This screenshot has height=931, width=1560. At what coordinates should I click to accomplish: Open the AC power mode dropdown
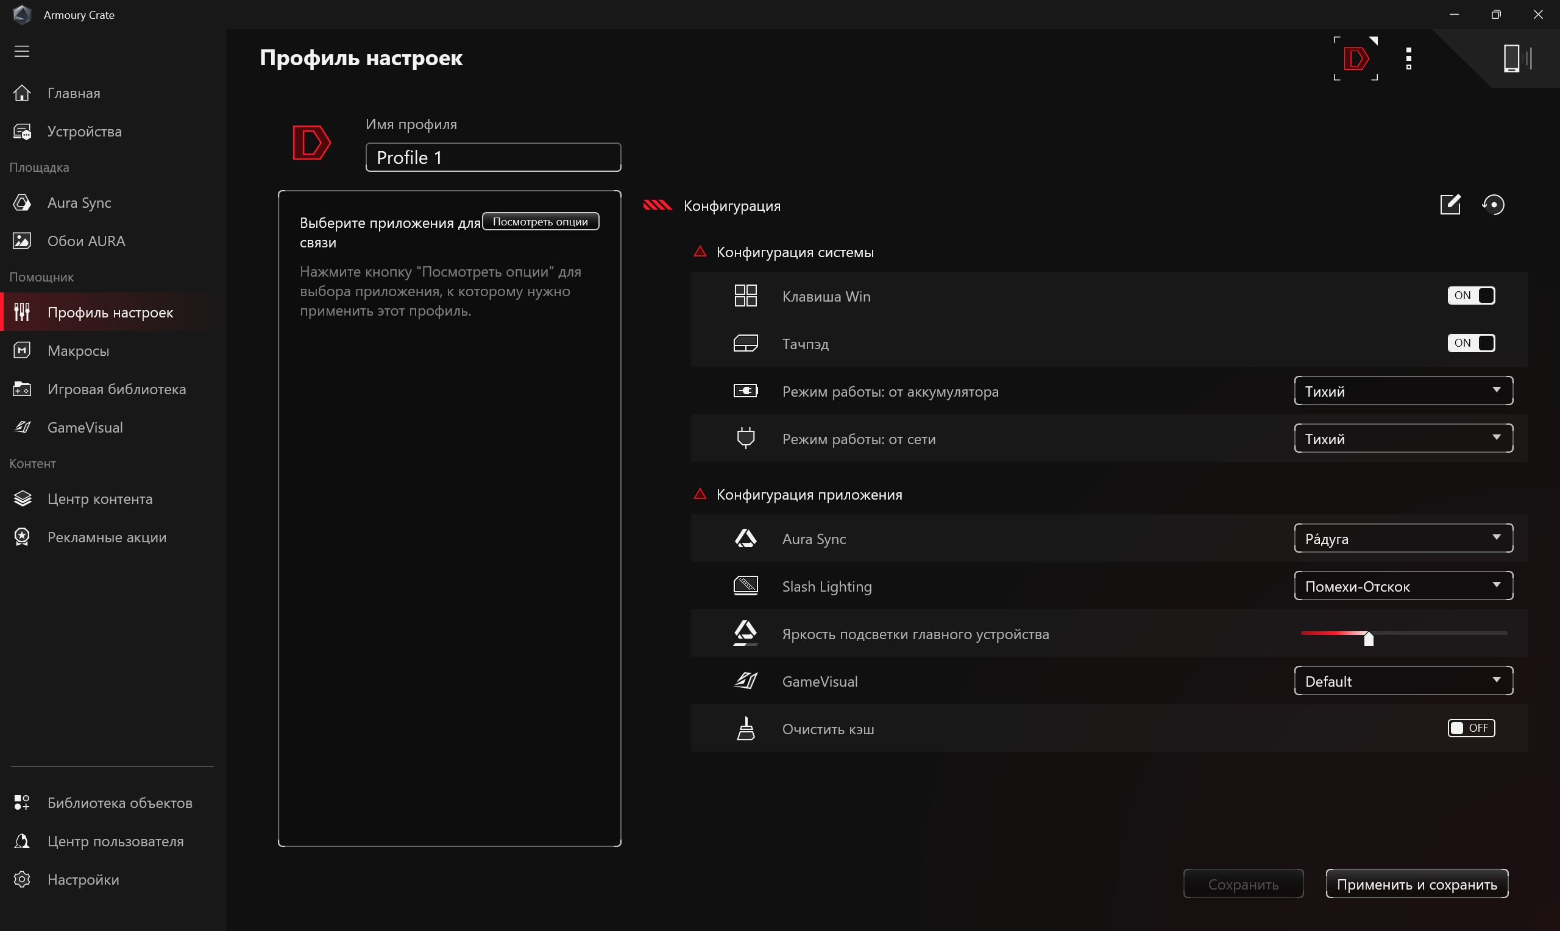tap(1404, 439)
